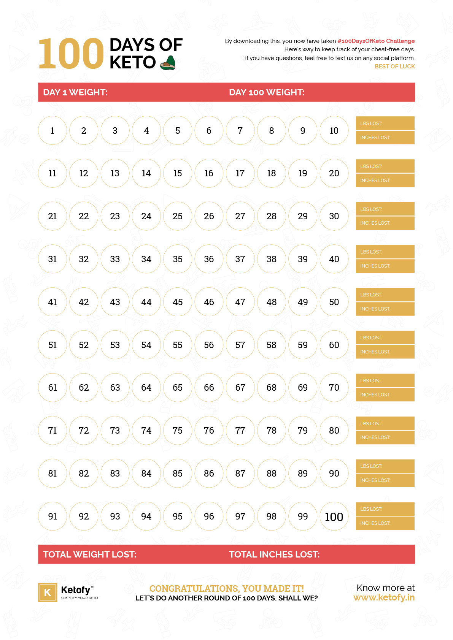Click the BEST OF LUCK text

395,67
